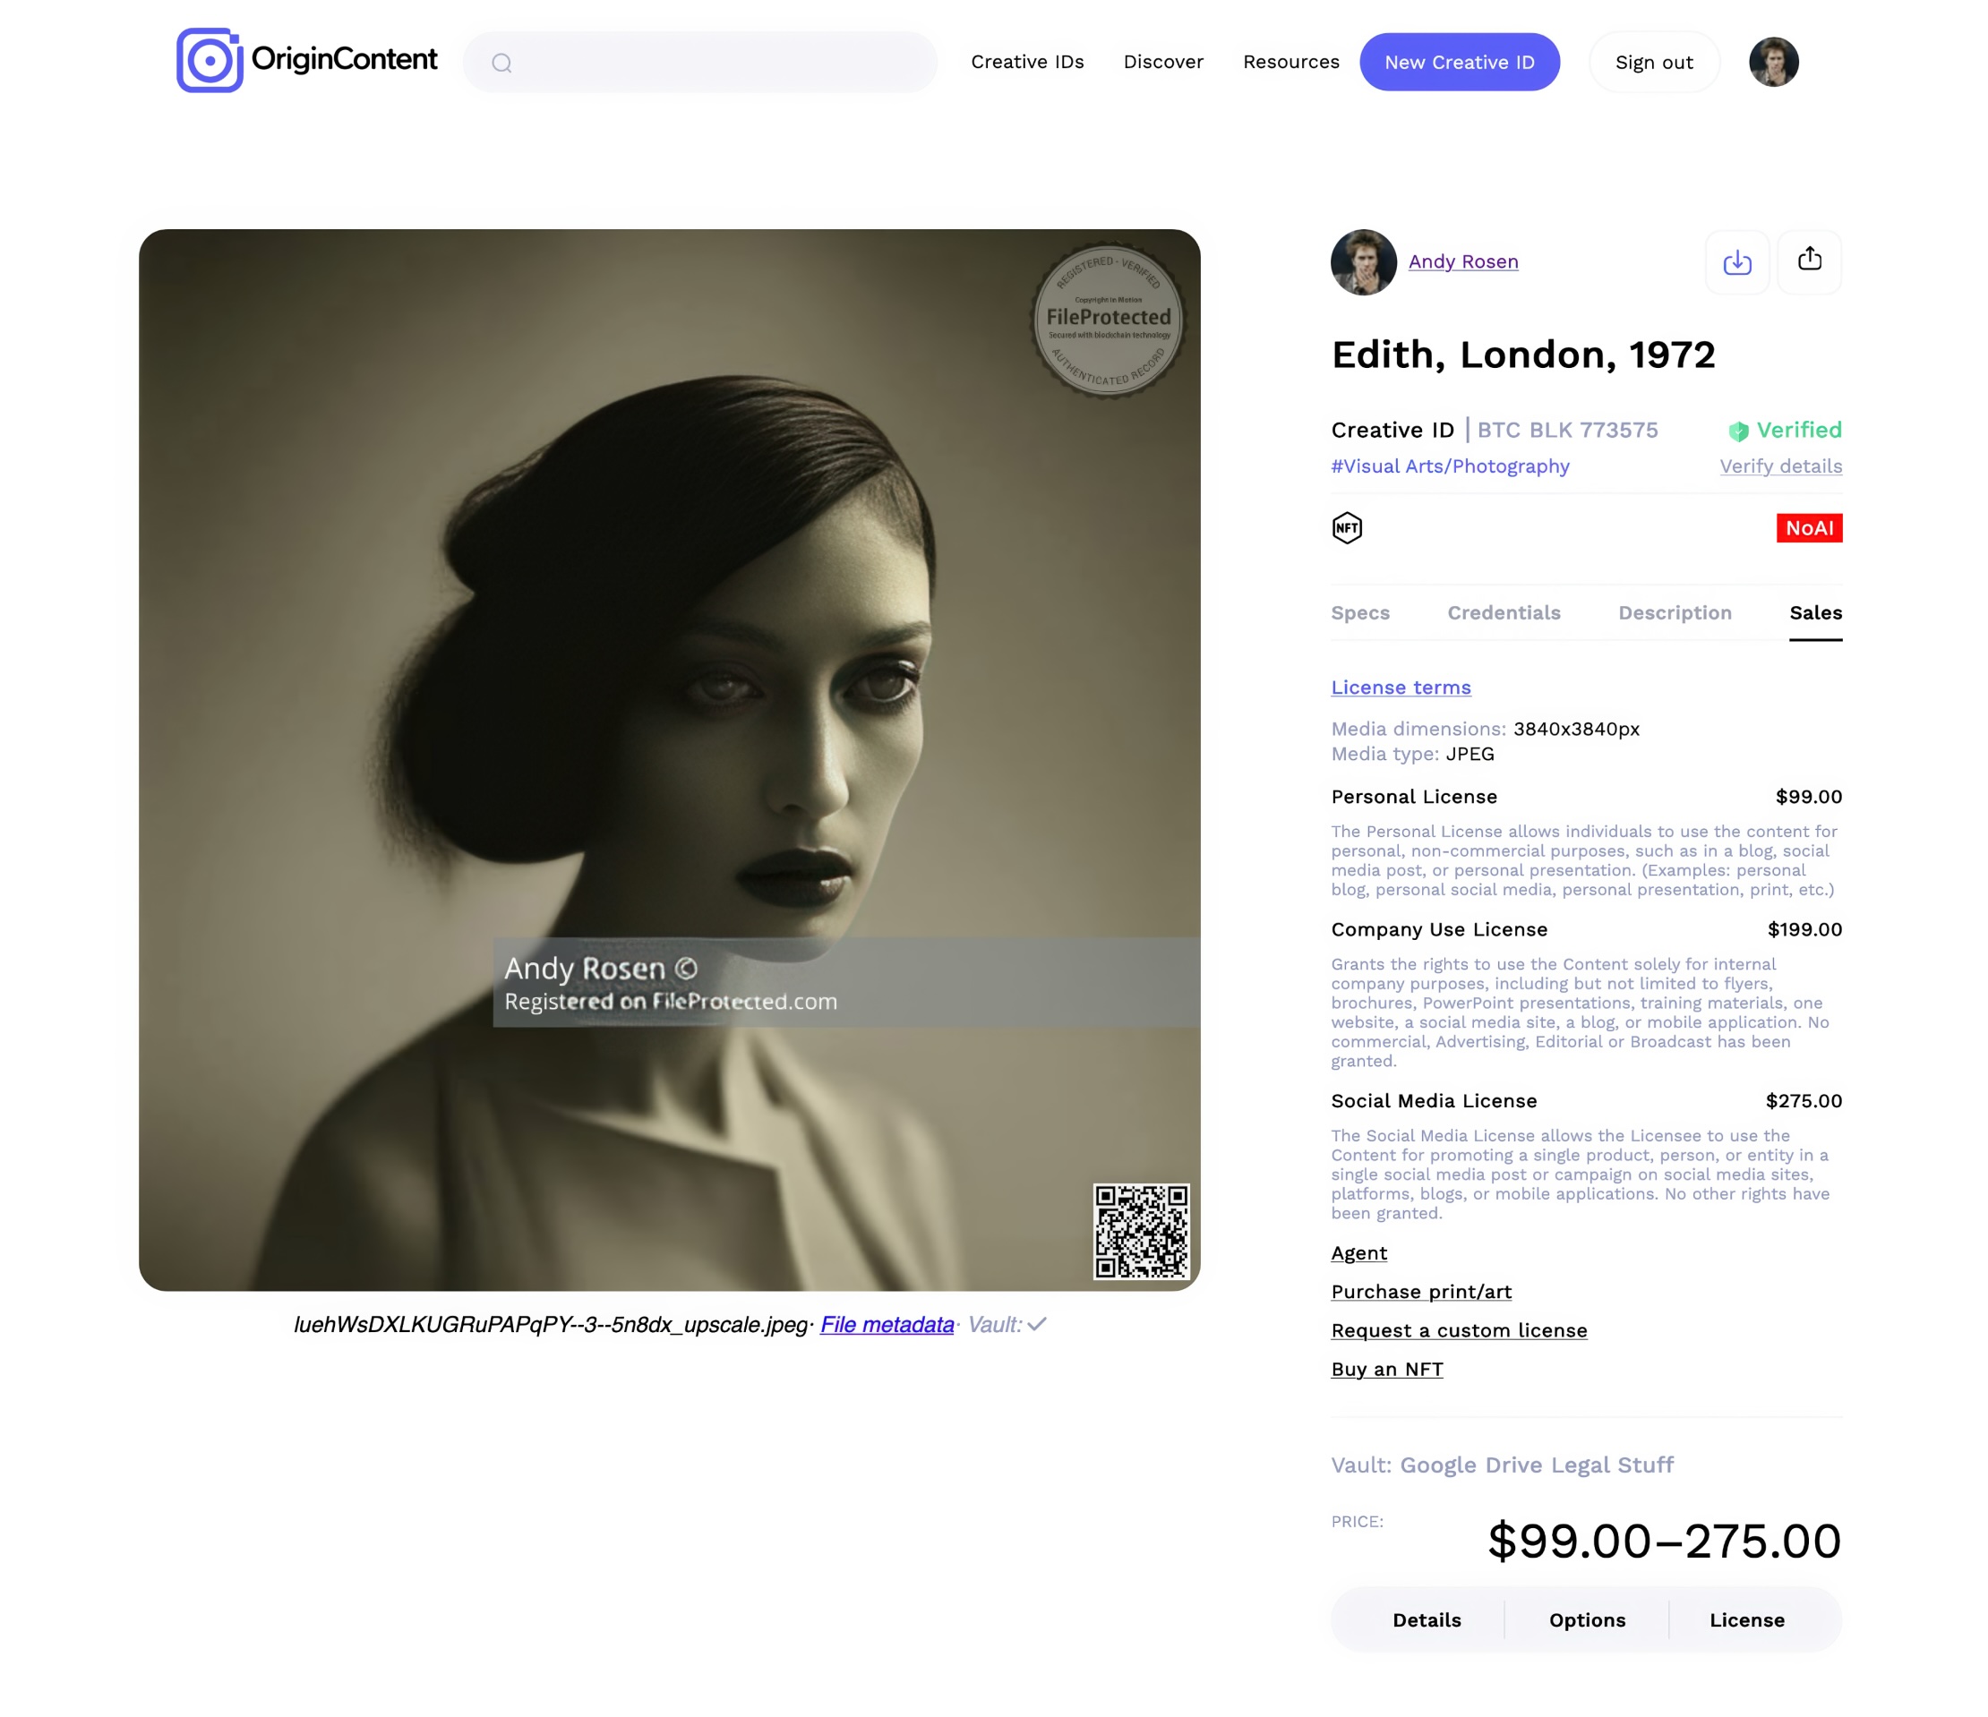Open the Description tab
The height and width of the screenshot is (1717, 1988).
(1675, 613)
